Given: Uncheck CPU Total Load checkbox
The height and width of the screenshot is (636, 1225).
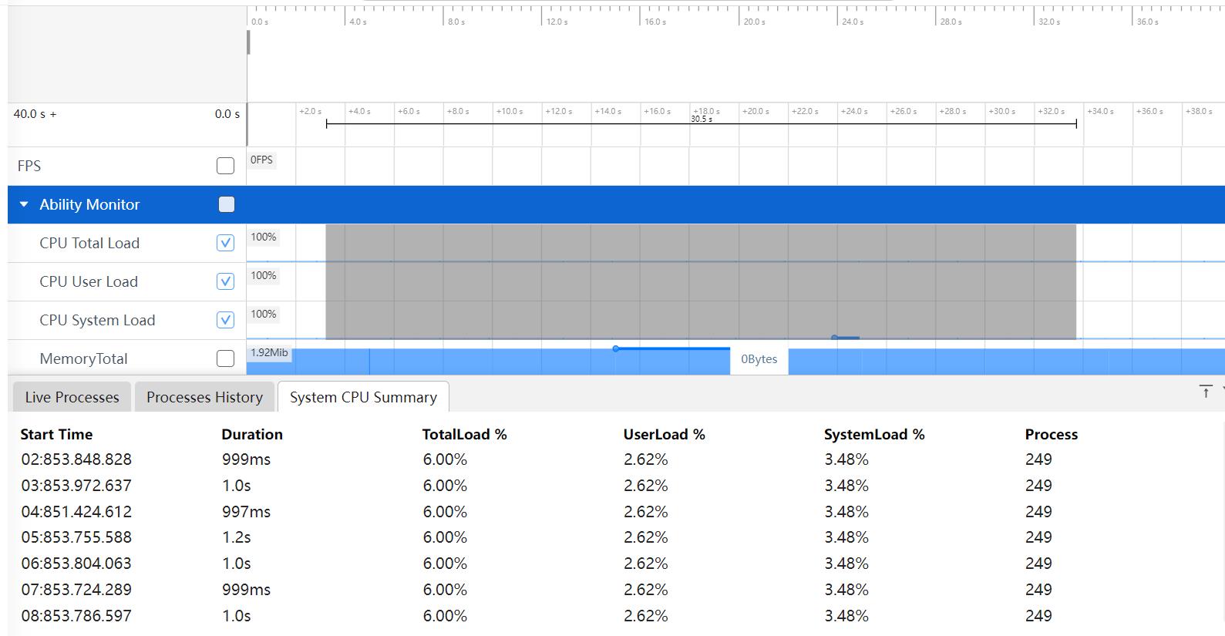Looking at the screenshot, I should coord(225,243).
